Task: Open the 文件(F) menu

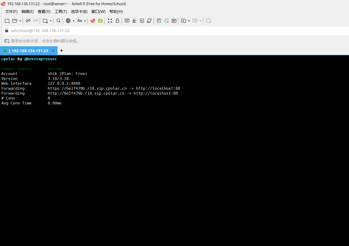Action: click(11, 12)
